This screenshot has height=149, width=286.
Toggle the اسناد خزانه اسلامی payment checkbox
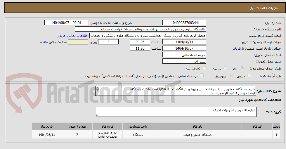pos(202,75)
